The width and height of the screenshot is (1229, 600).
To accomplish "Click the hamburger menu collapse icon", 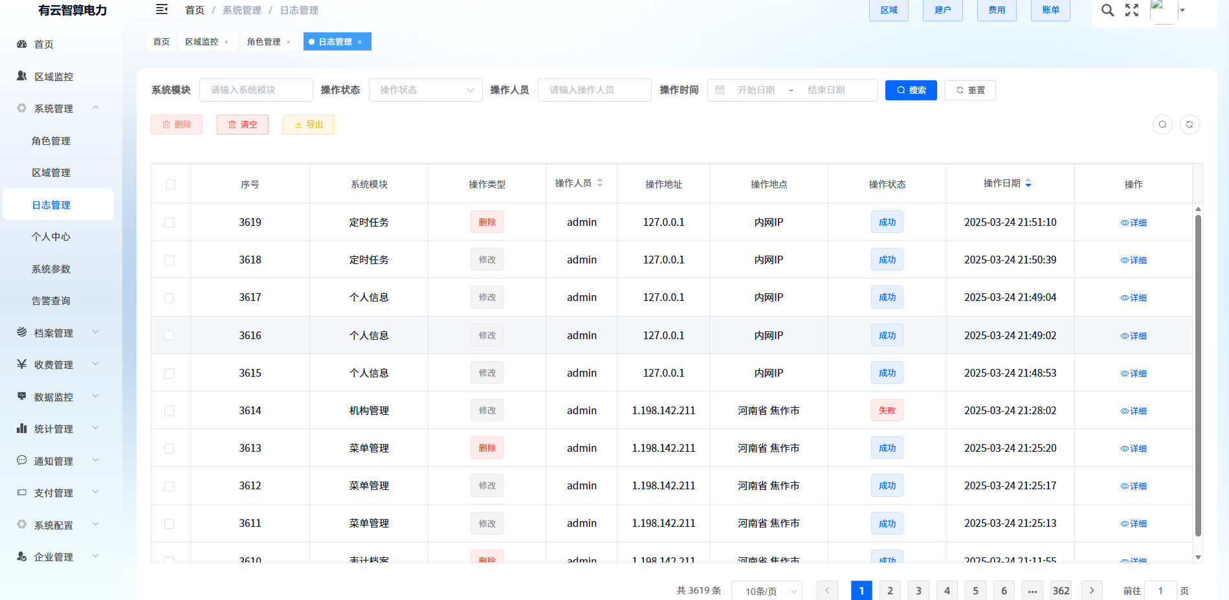I will (162, 10).
